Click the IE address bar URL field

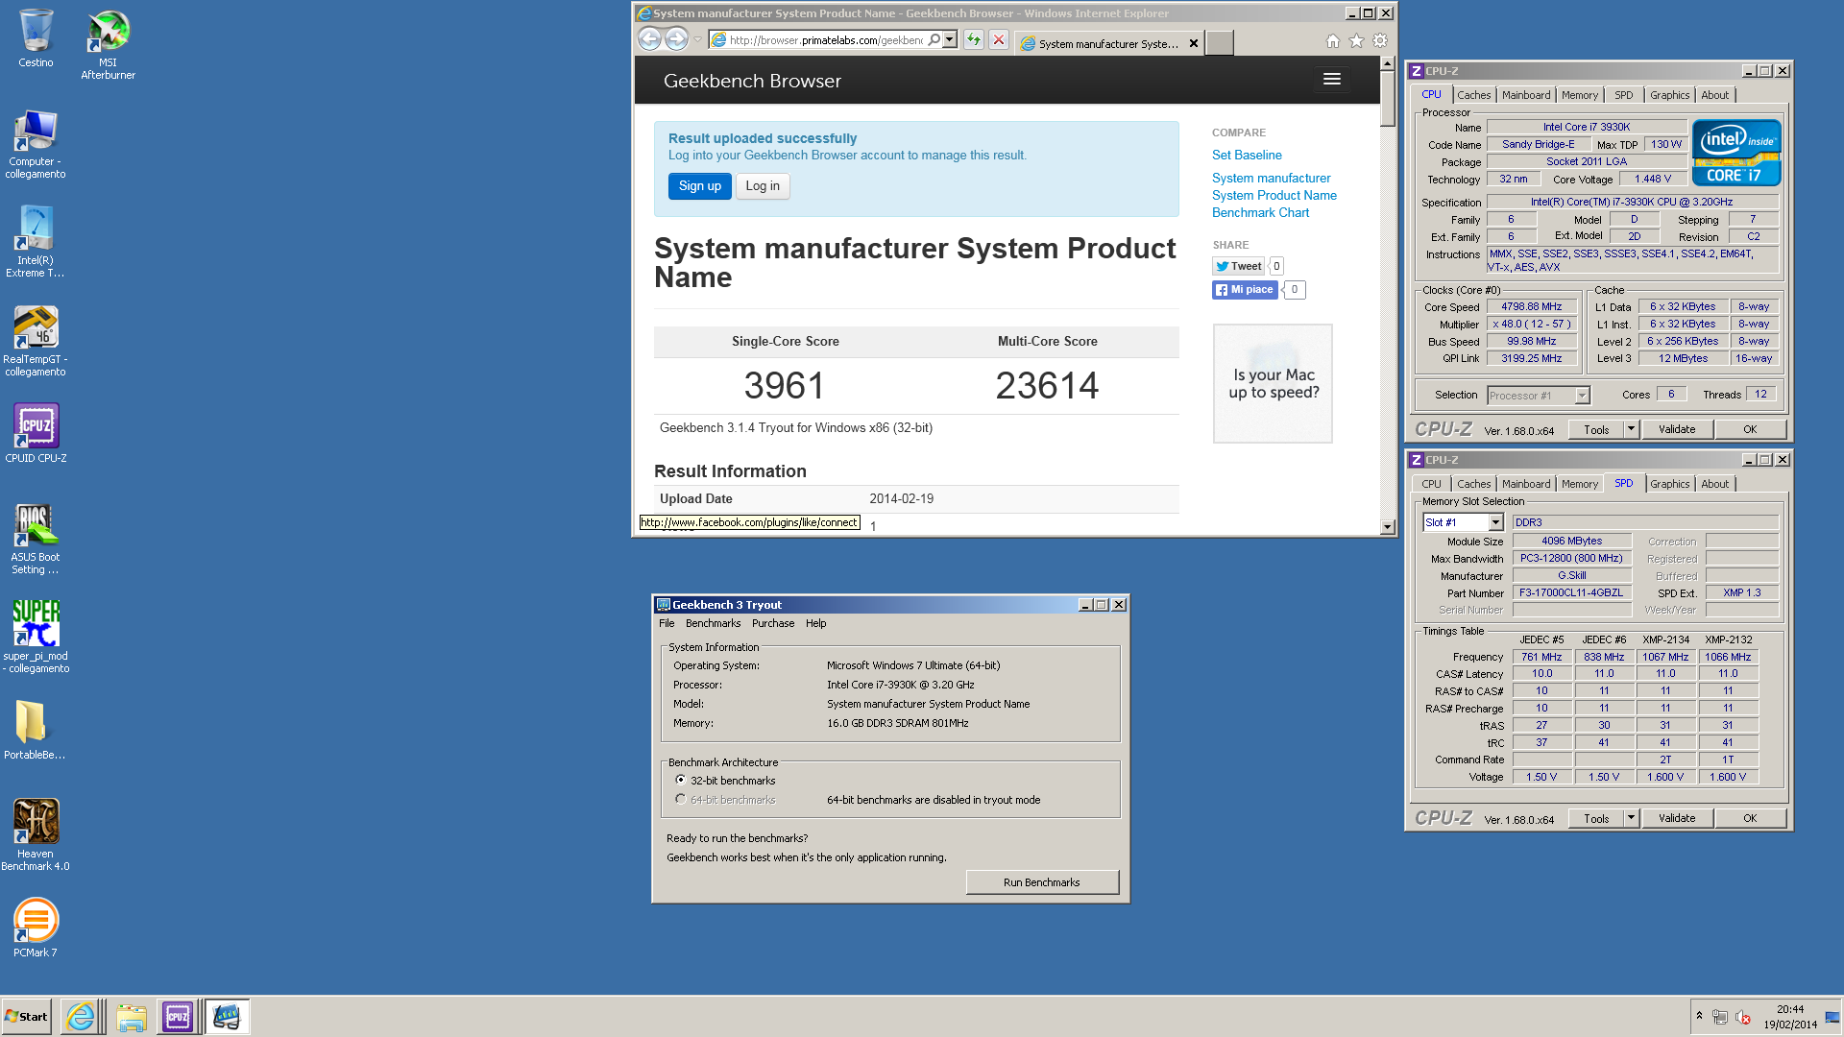[825, 39]
